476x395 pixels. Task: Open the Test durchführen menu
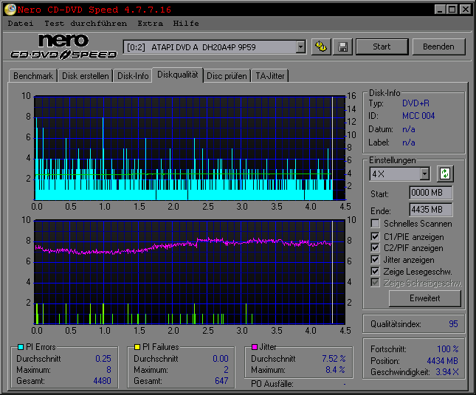click(x=86, y=24)
